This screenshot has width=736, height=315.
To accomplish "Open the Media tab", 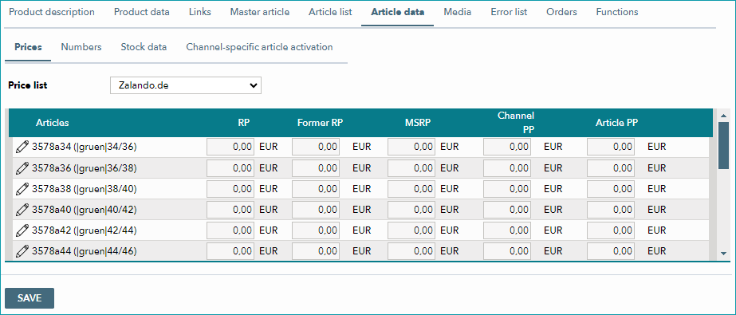I will point(457,12).
